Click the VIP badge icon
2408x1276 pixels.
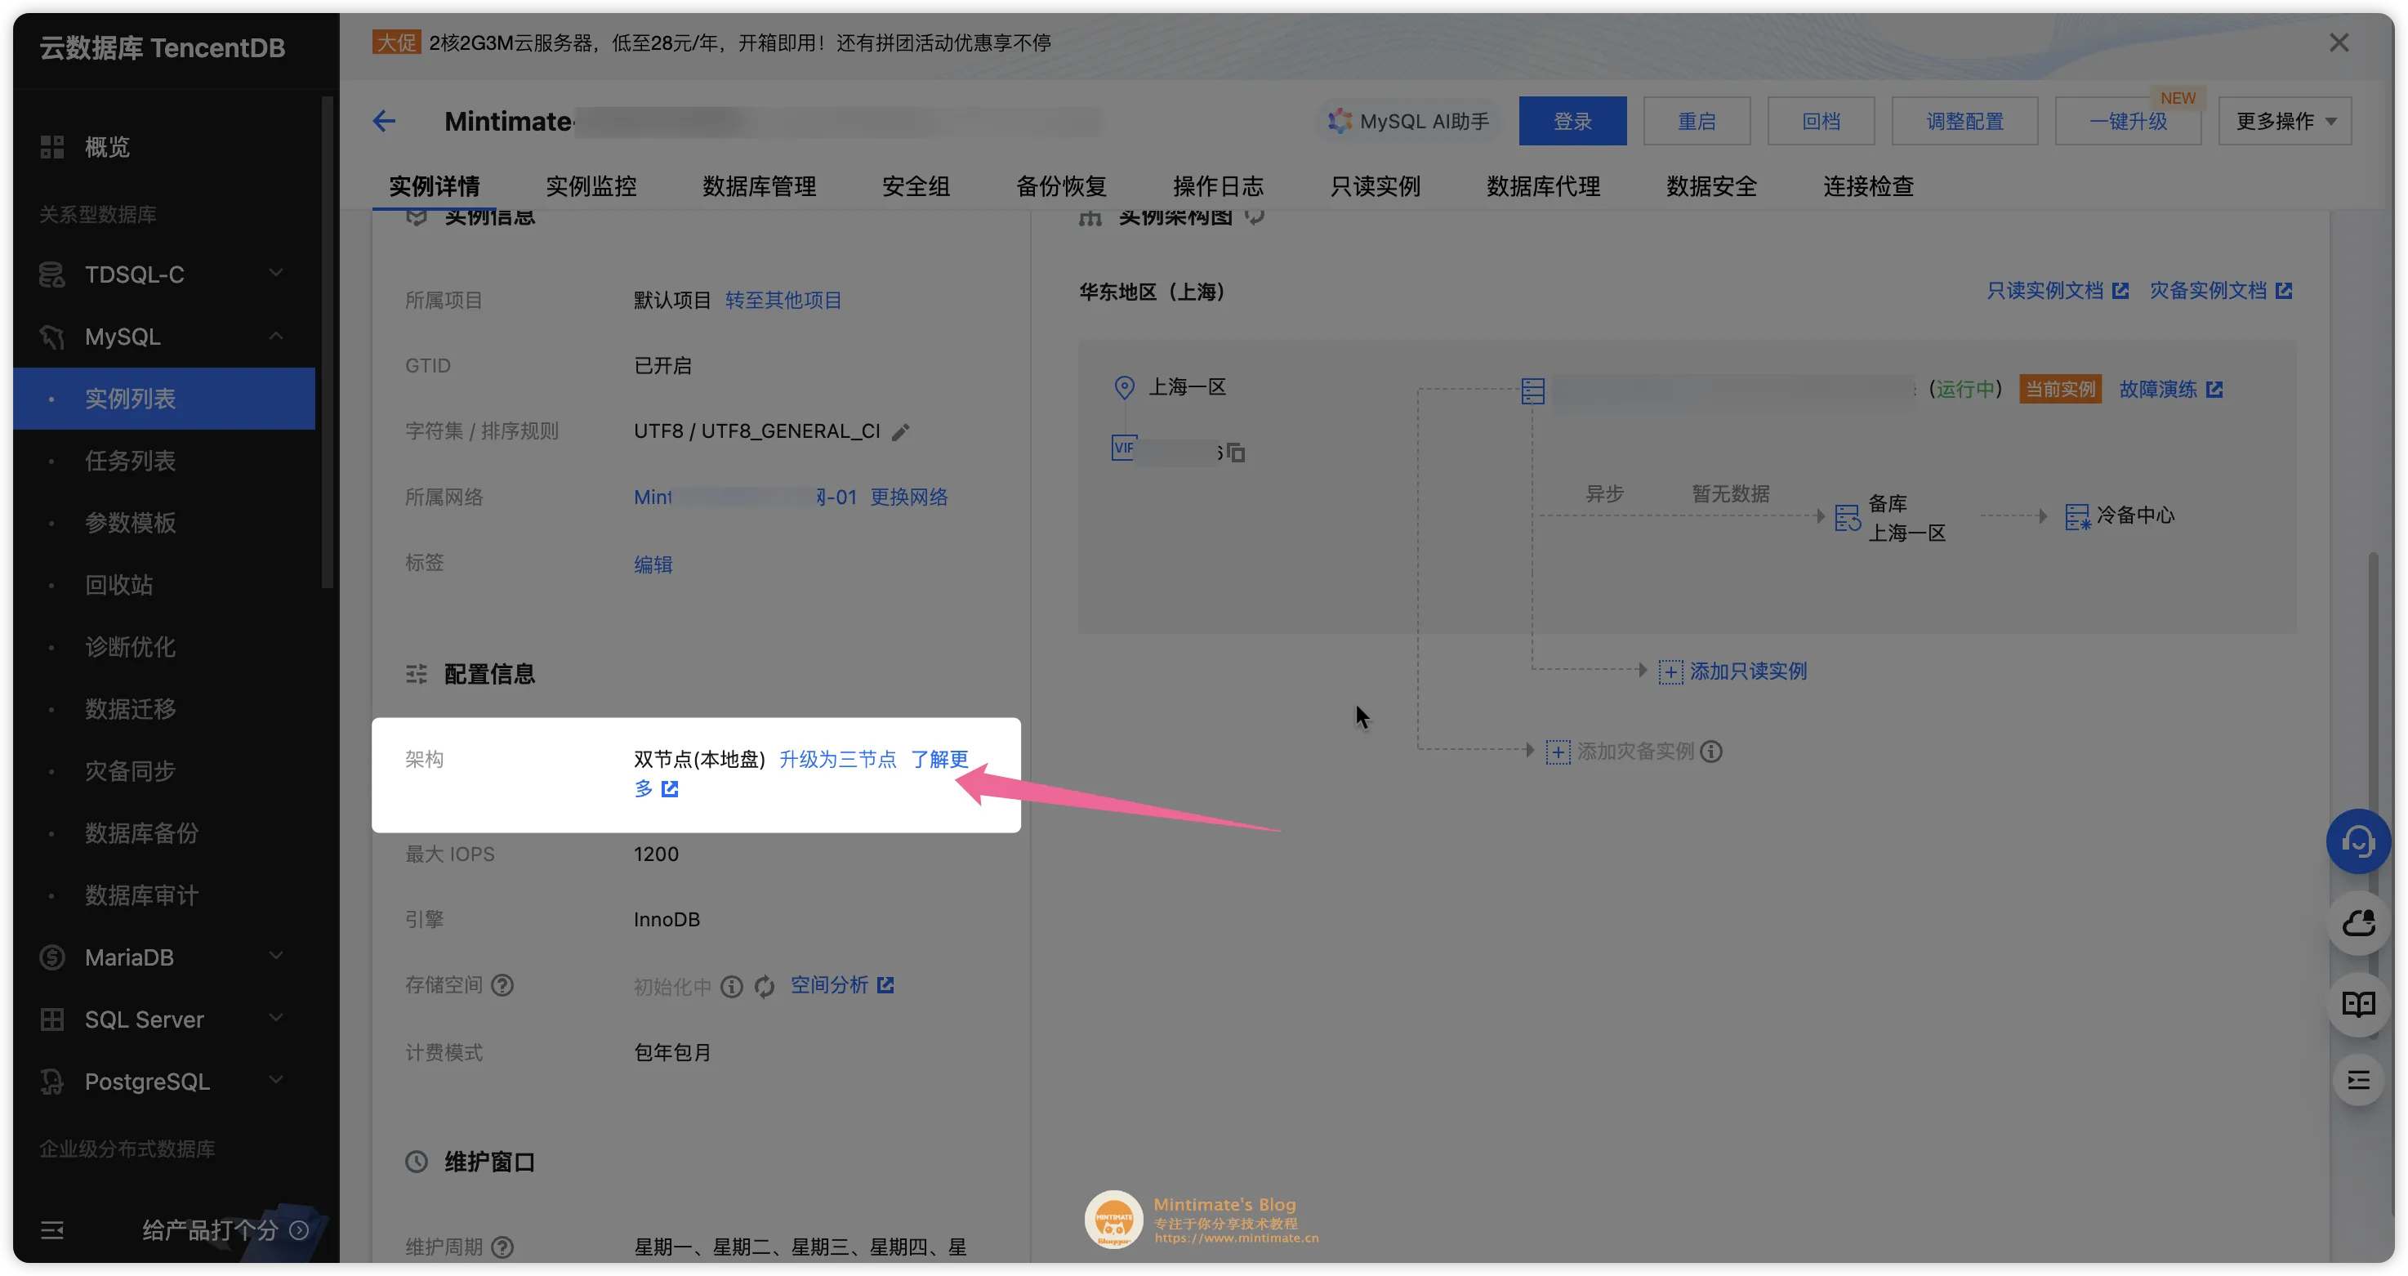click(x=1124, y=448)
